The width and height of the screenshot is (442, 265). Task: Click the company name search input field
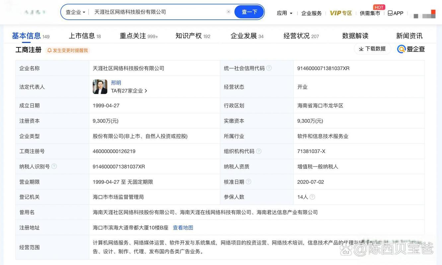click(158, 12)
